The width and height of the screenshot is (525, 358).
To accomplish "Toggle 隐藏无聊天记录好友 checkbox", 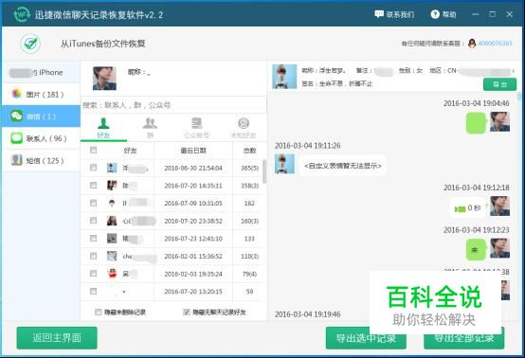I will 187,312.
